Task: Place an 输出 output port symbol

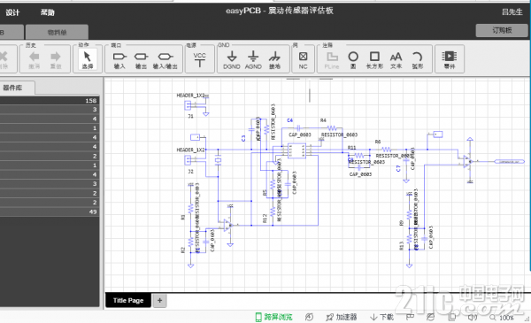Action: (141, 60)
